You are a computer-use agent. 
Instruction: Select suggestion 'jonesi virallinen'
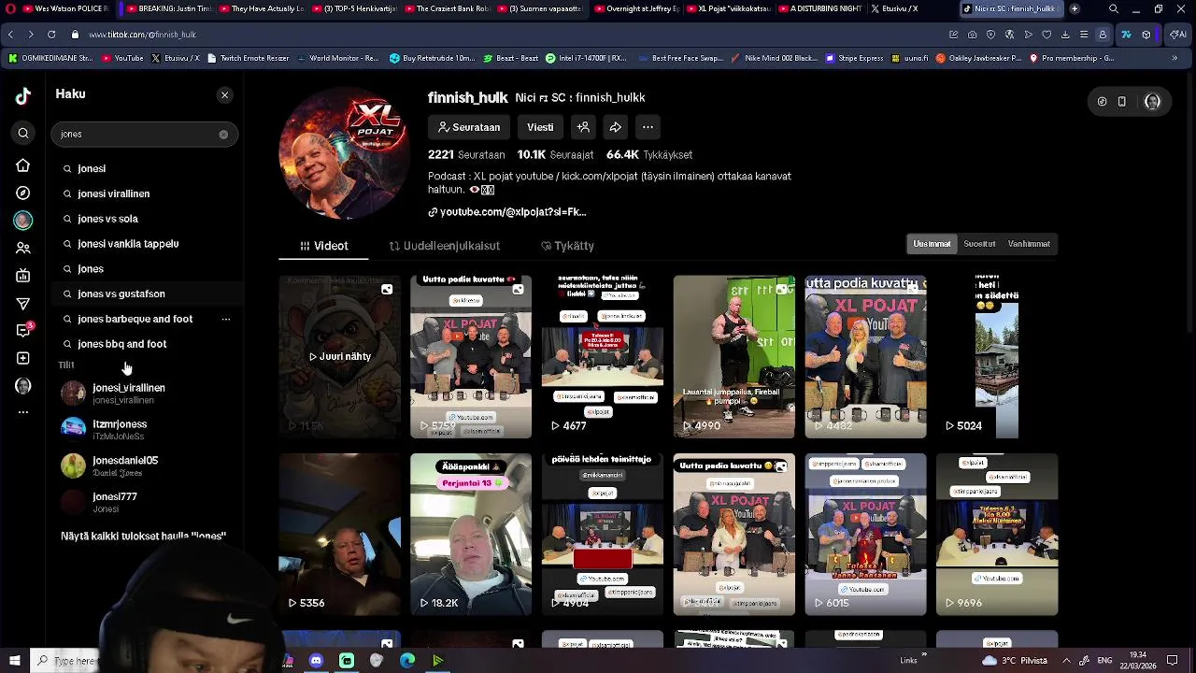point(113,193)
